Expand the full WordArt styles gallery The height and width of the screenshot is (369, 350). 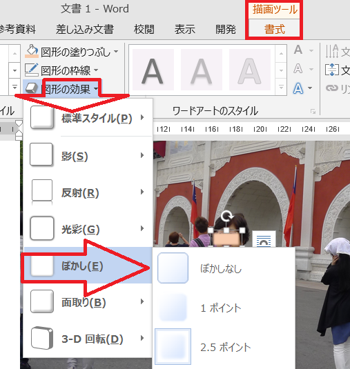click(281, 87)
